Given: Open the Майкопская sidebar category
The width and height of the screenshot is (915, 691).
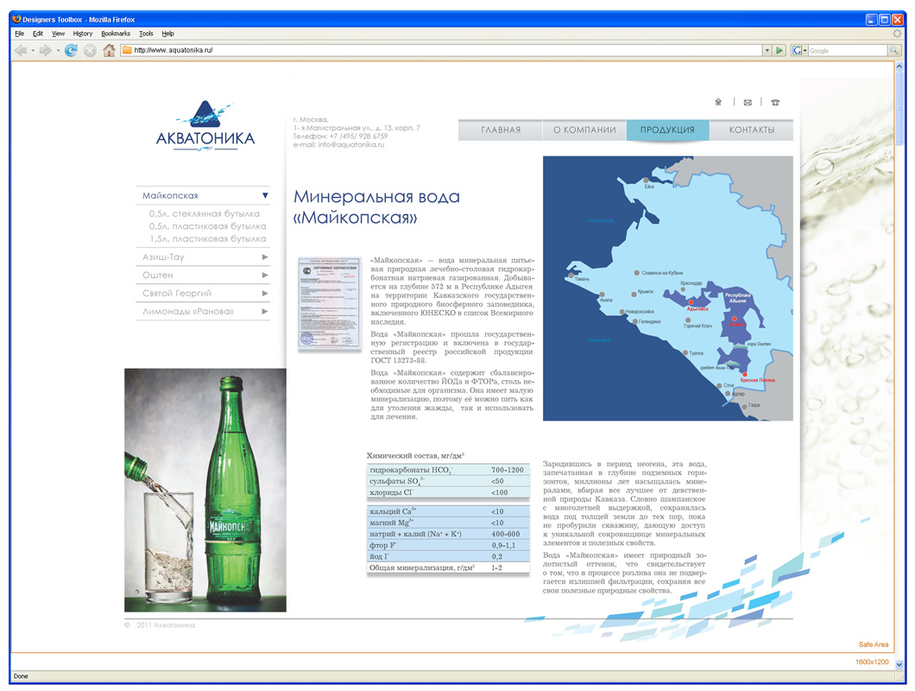Looking at the screenshot, I should pyautogui.click(x=170, y=196).
